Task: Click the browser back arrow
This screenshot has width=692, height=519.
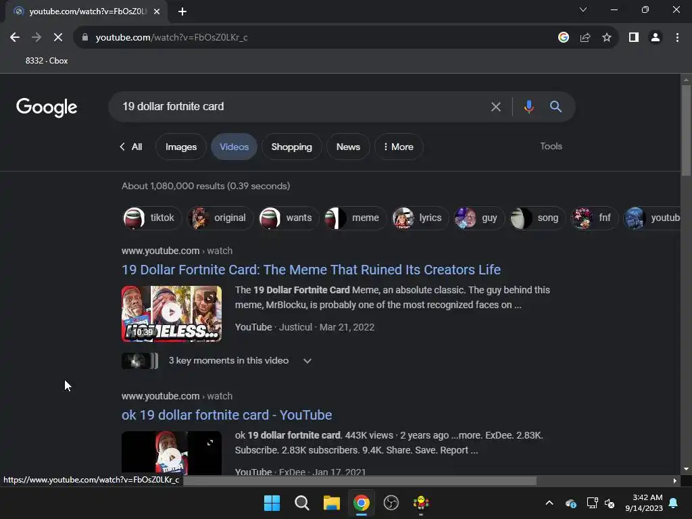Action: point(15,38)
